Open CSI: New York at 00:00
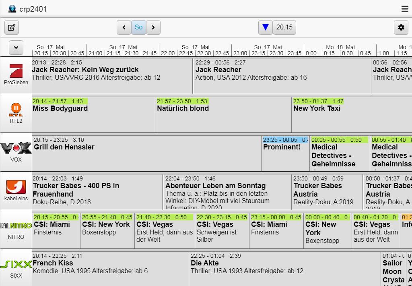Screen dimensions: 412x286 328,231
